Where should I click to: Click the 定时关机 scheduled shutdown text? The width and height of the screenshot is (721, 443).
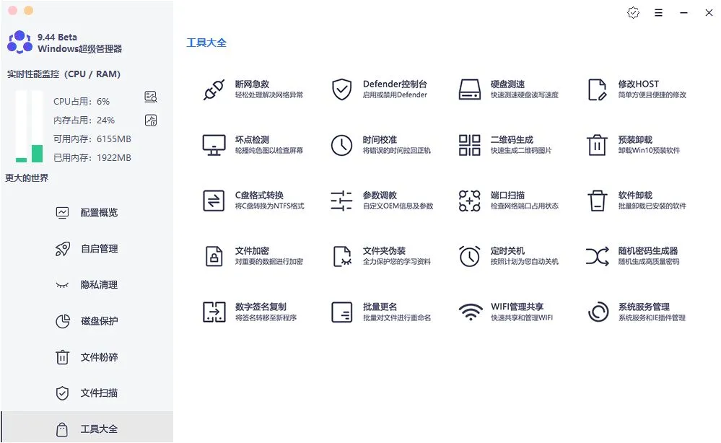click(507, 251)
